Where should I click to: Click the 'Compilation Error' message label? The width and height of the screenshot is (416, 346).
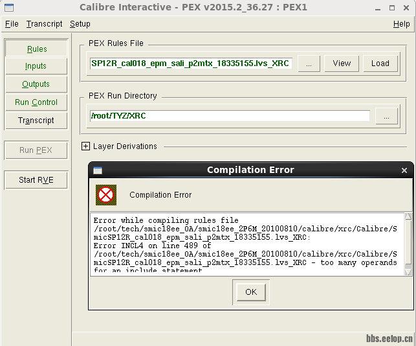coord(160,195)
